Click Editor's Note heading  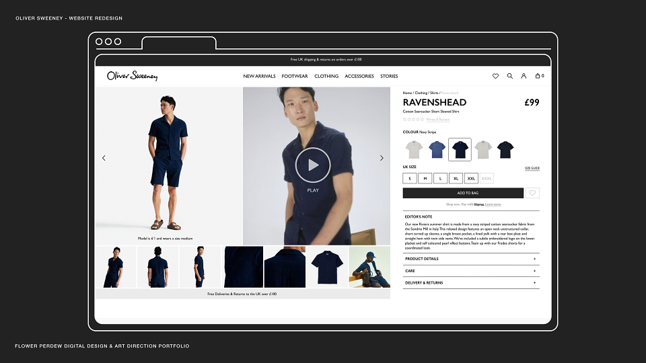[x=419, y=216]
